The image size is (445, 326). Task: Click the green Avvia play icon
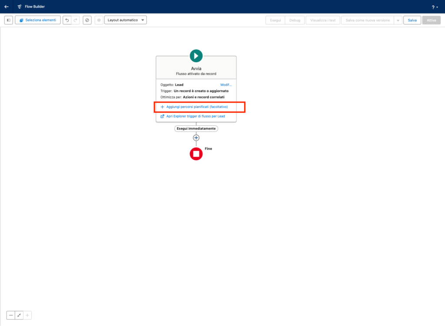(x=196, y=56)
